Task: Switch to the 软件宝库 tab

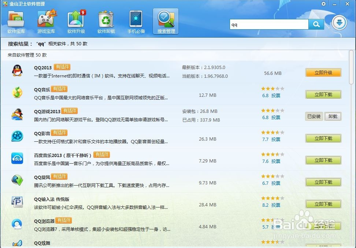Action: (x=15, y=22)
